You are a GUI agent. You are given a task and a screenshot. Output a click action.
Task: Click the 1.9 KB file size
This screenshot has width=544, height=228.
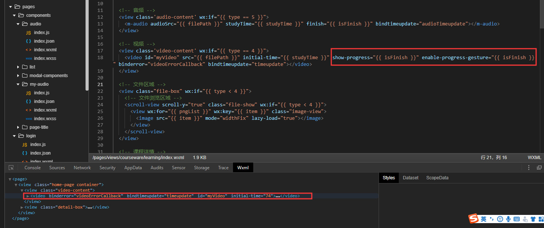click(x=200, y=158)
